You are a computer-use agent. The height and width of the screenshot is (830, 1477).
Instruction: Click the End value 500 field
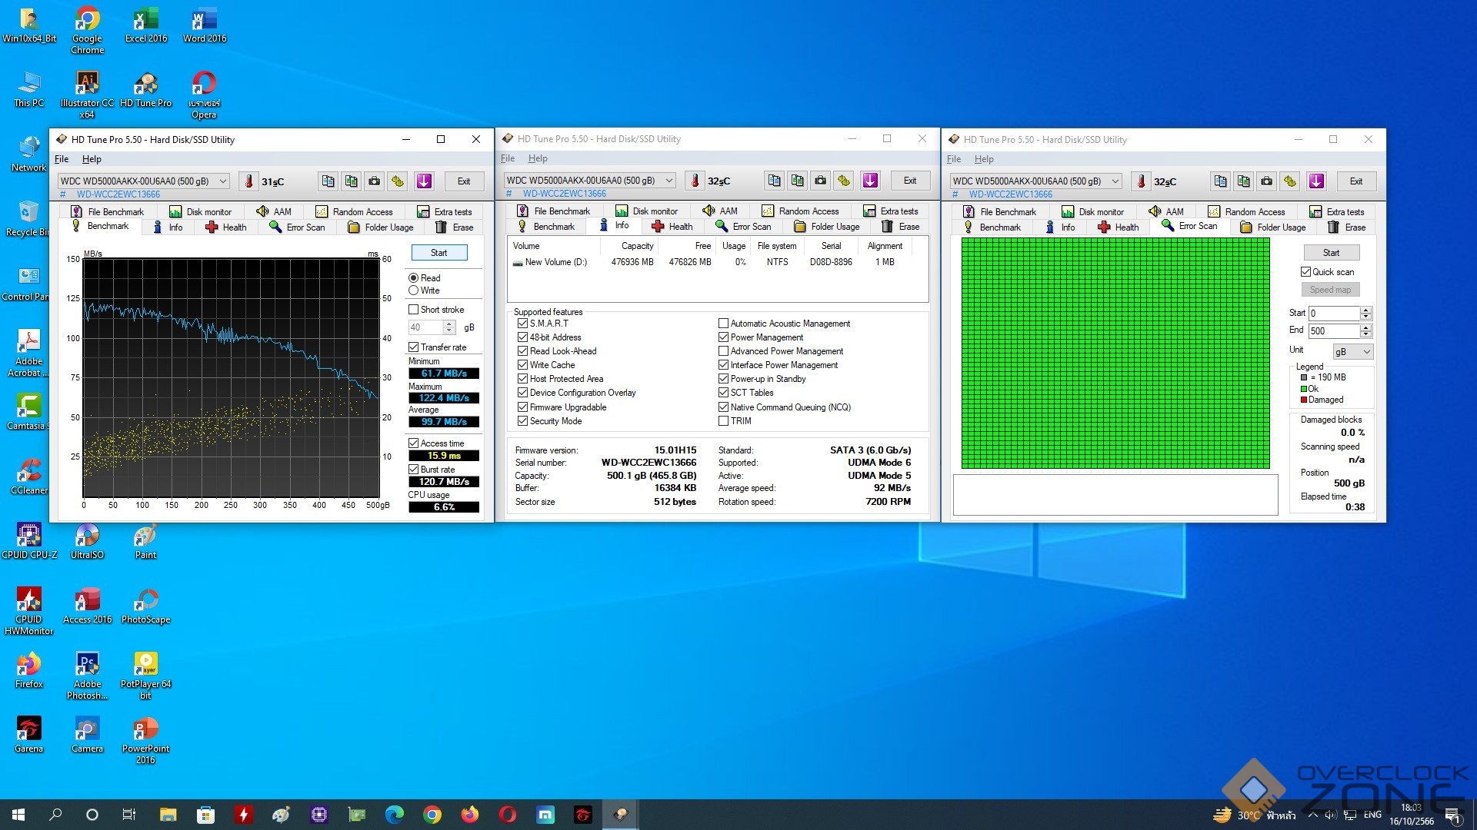click(x=1334, y=331)
